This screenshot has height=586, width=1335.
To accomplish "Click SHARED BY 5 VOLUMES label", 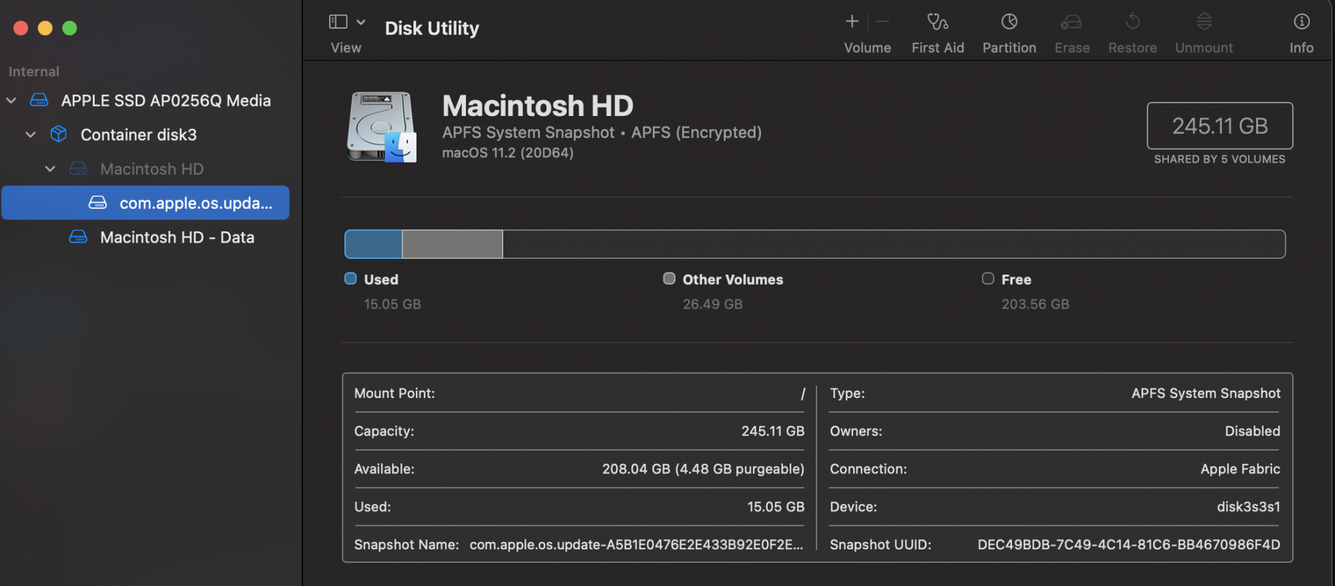I will pos(1220,159).
